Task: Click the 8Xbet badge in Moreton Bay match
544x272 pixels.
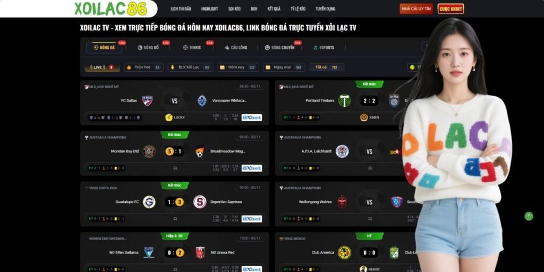Action: [251, 168]
